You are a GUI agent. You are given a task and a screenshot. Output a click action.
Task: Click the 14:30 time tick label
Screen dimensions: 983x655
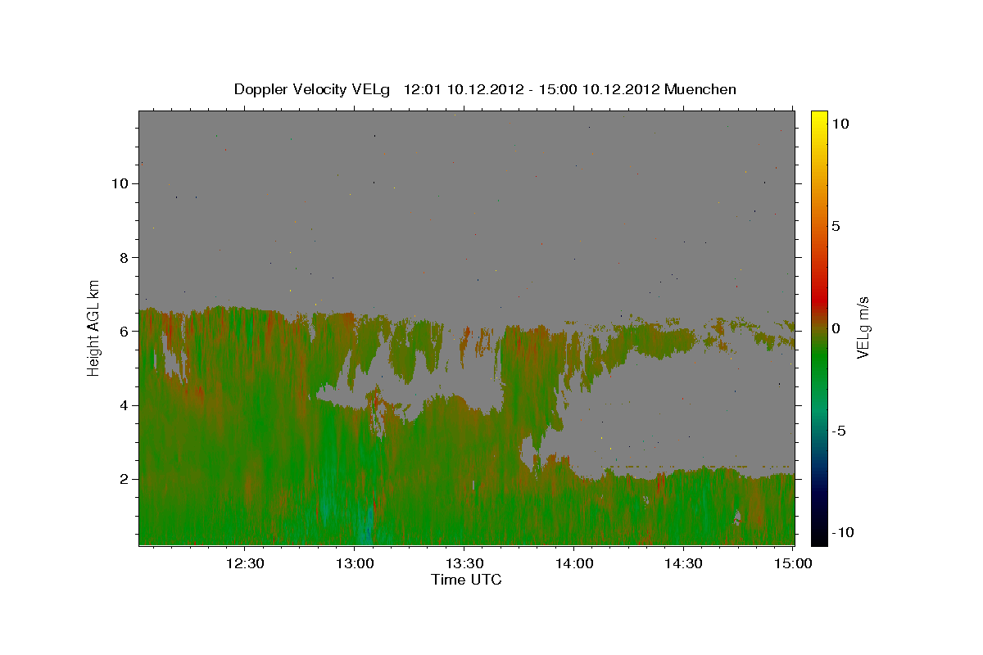[x=683, y=563]
